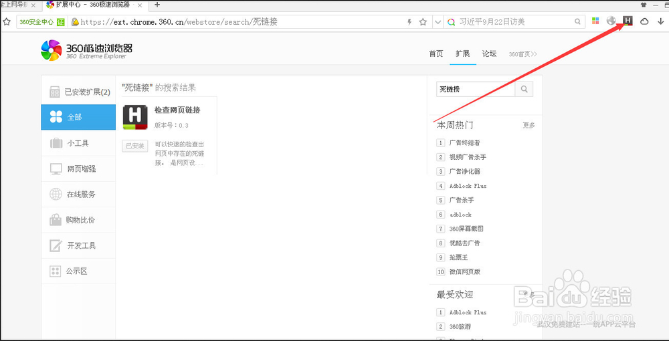Click the search box magnifier icon
The height and width of the screenshot is (341, 669).
click(x=577, y=21)
